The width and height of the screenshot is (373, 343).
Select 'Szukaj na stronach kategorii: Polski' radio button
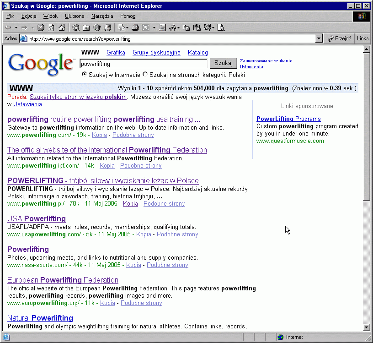[x=145, y=74]
